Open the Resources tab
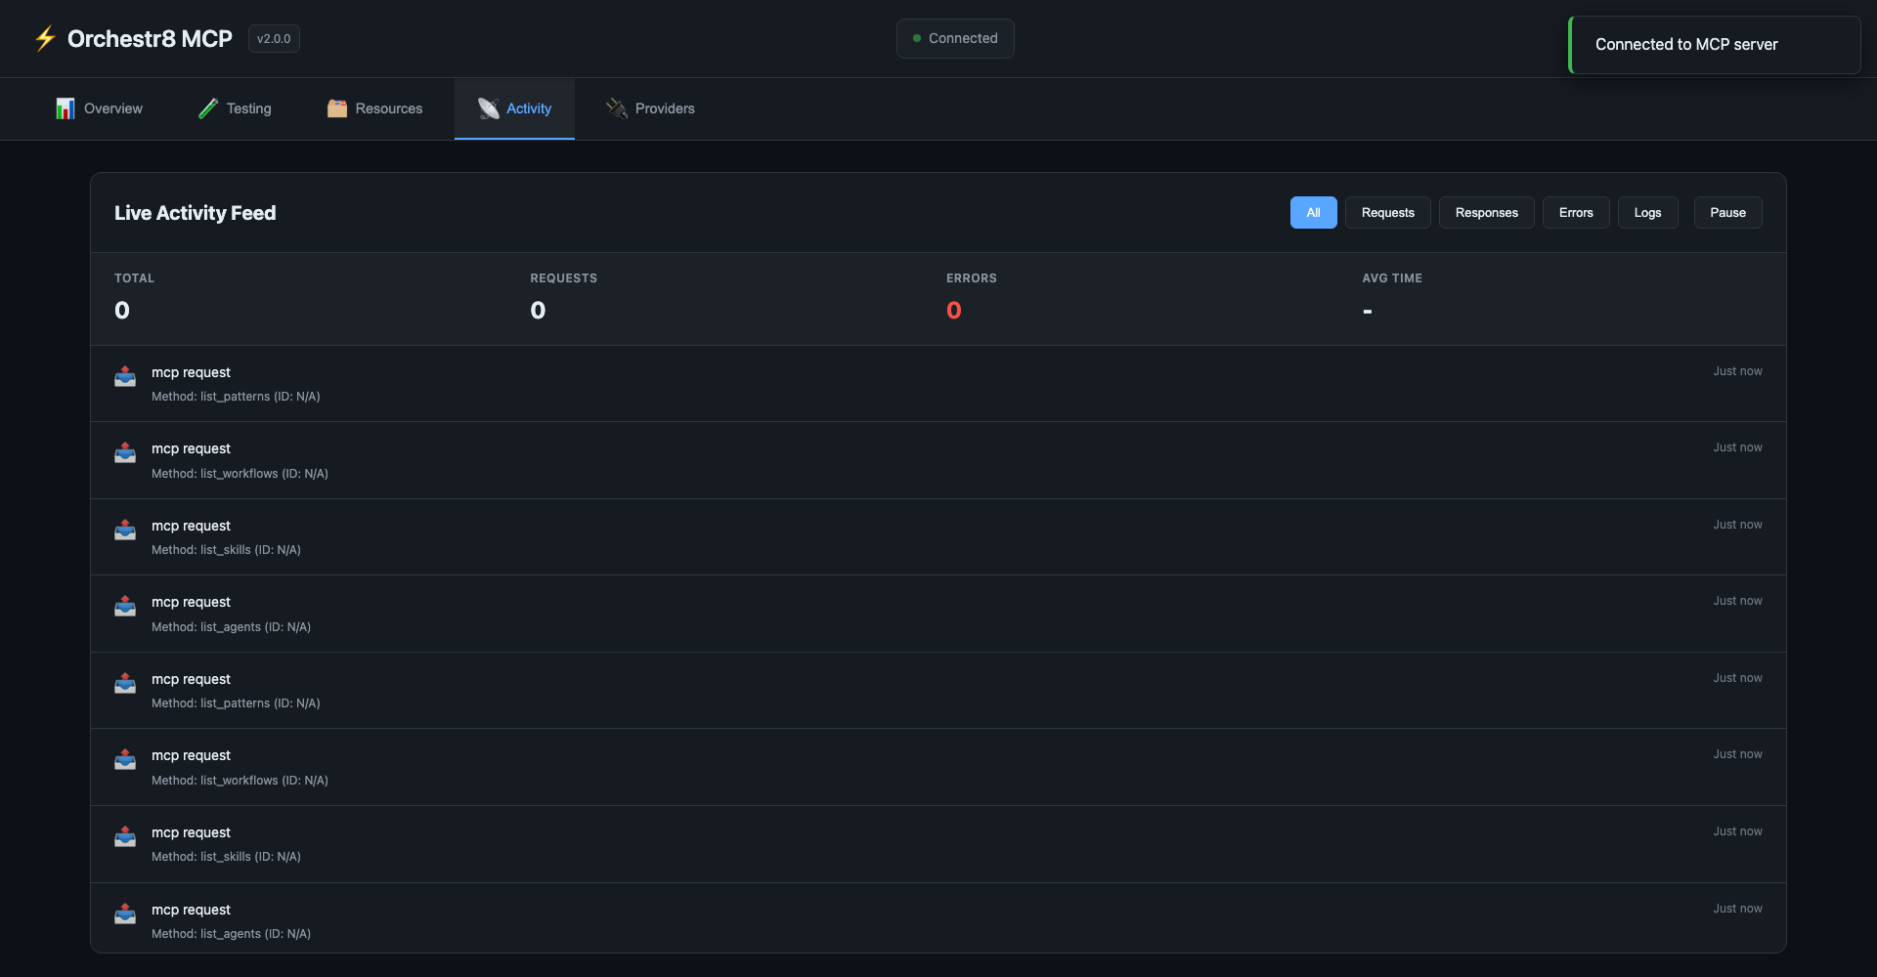1877x977 pixels. point(374,108)
